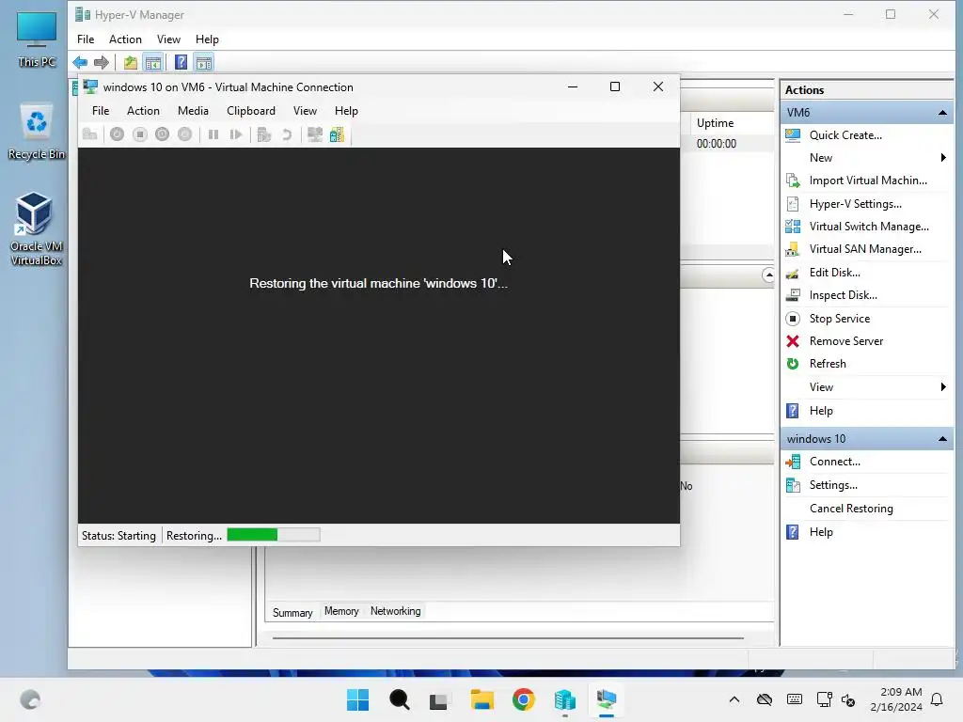Open File menu in Hyper-V Manager
963x722 pixels.
click(86, 39)
